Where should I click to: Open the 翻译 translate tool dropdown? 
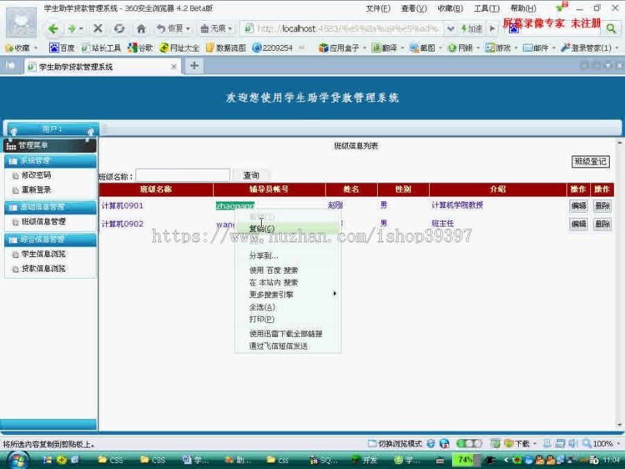pyautogui.click(x=387, y=48)
